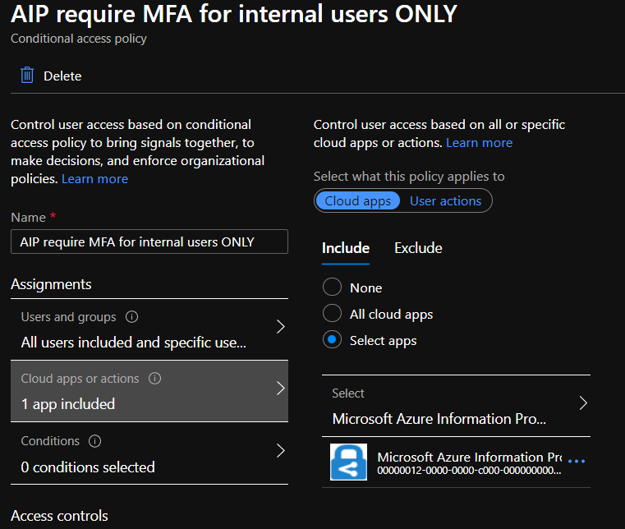This screenshot has width=625, height=529.
Task: Open the '1 app included' row
Action: [x=149, y=391]
